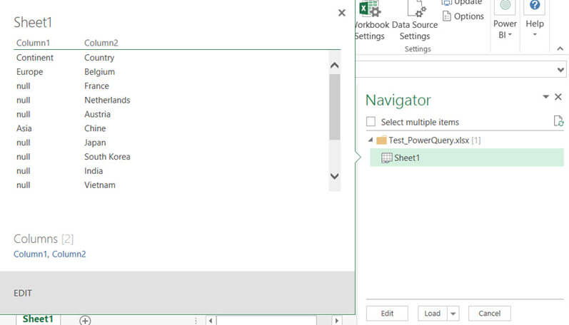Click the preview vertical scrollbar thumb
Image resolution: width=569 pixels, height=325 pixels.
(x=335, y=107)
